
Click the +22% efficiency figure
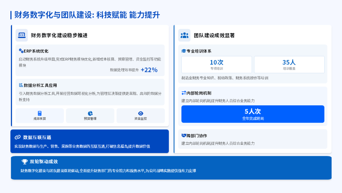[x=149, y=70]
